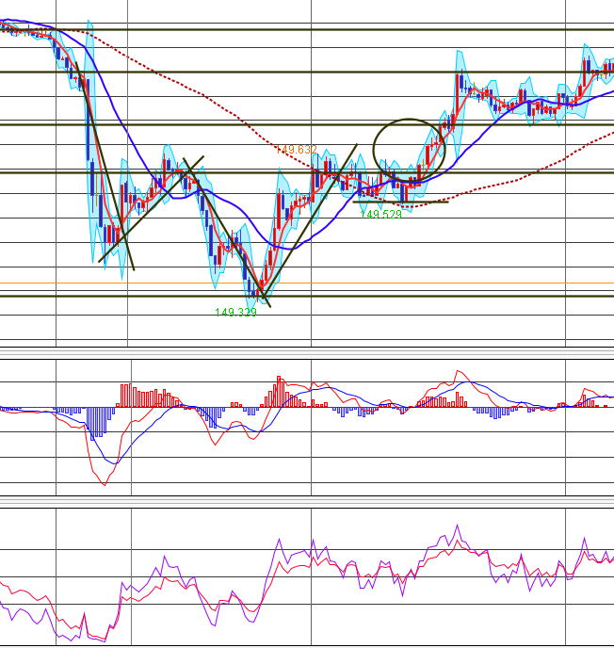Click the highest peak in the bottom oscillator

click(444, 527)
